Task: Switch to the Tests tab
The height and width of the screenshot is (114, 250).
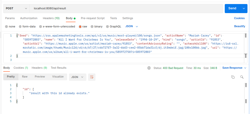Action: tap(113, 18)
